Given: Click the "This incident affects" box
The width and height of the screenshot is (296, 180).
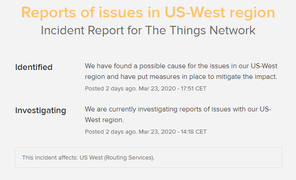Looking at the screenshot, I should [x=148, y=158].
